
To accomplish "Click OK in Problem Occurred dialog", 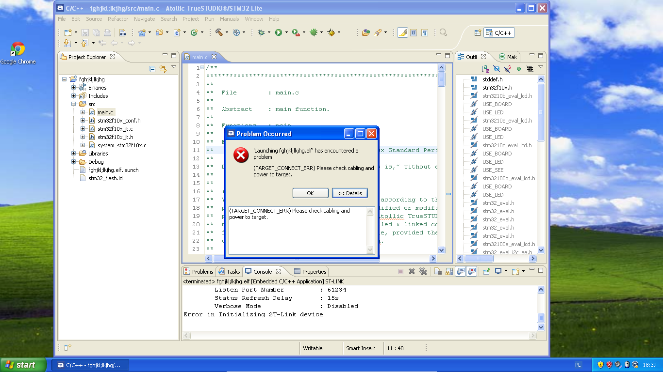I will click(311, 193).
